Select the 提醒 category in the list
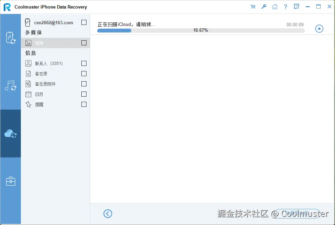The image size is (335, 225). [39, 104]
